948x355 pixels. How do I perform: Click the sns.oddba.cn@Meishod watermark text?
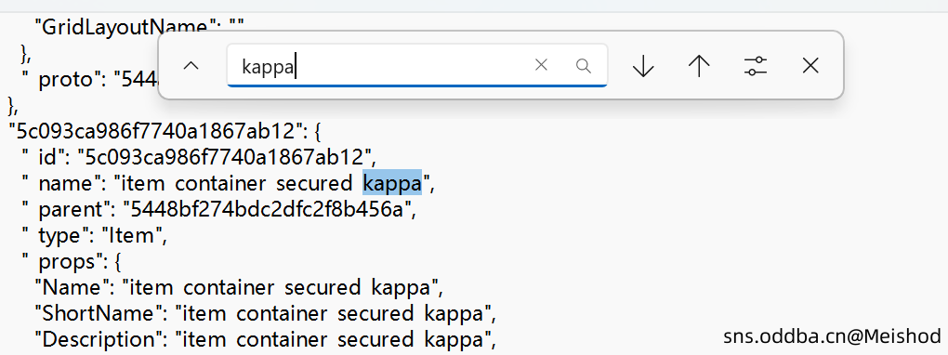click(x=833, y=336)
